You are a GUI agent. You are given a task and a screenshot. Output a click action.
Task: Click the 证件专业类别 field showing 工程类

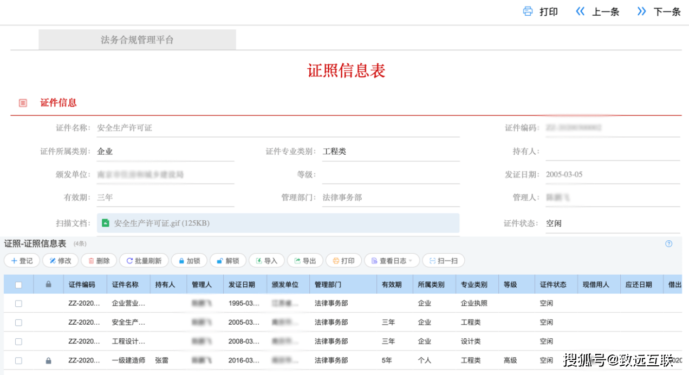pyautogui.click(x=391, y=152)
